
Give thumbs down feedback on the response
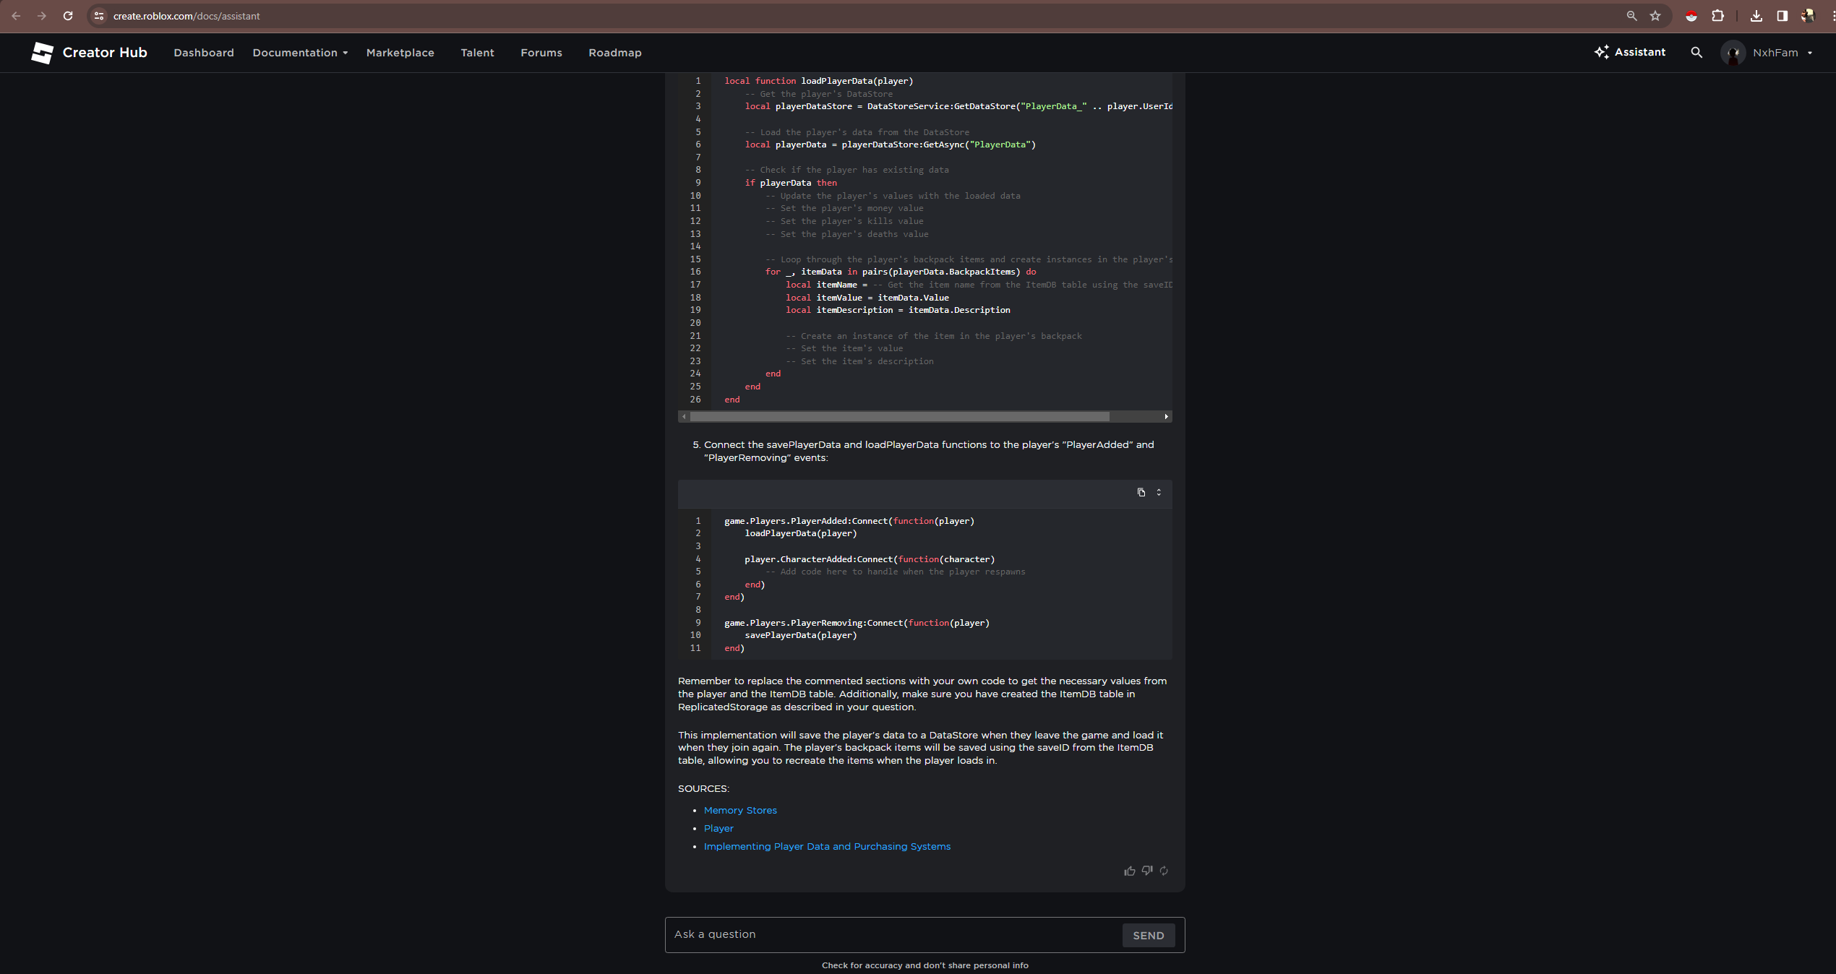click(x=1147, y=871)
